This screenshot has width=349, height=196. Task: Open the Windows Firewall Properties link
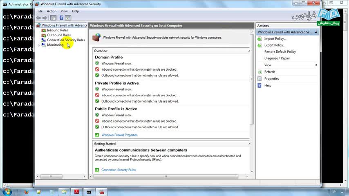tap(119, 135)
